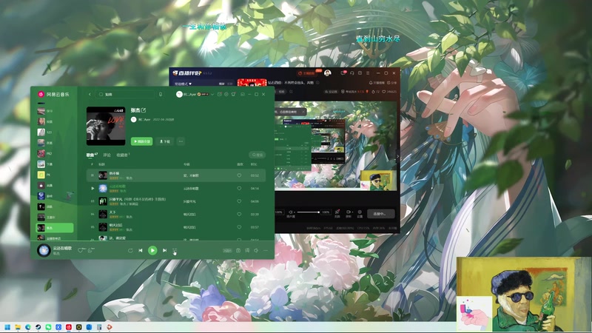Open Steam from the taskbar

click(38, 327)
